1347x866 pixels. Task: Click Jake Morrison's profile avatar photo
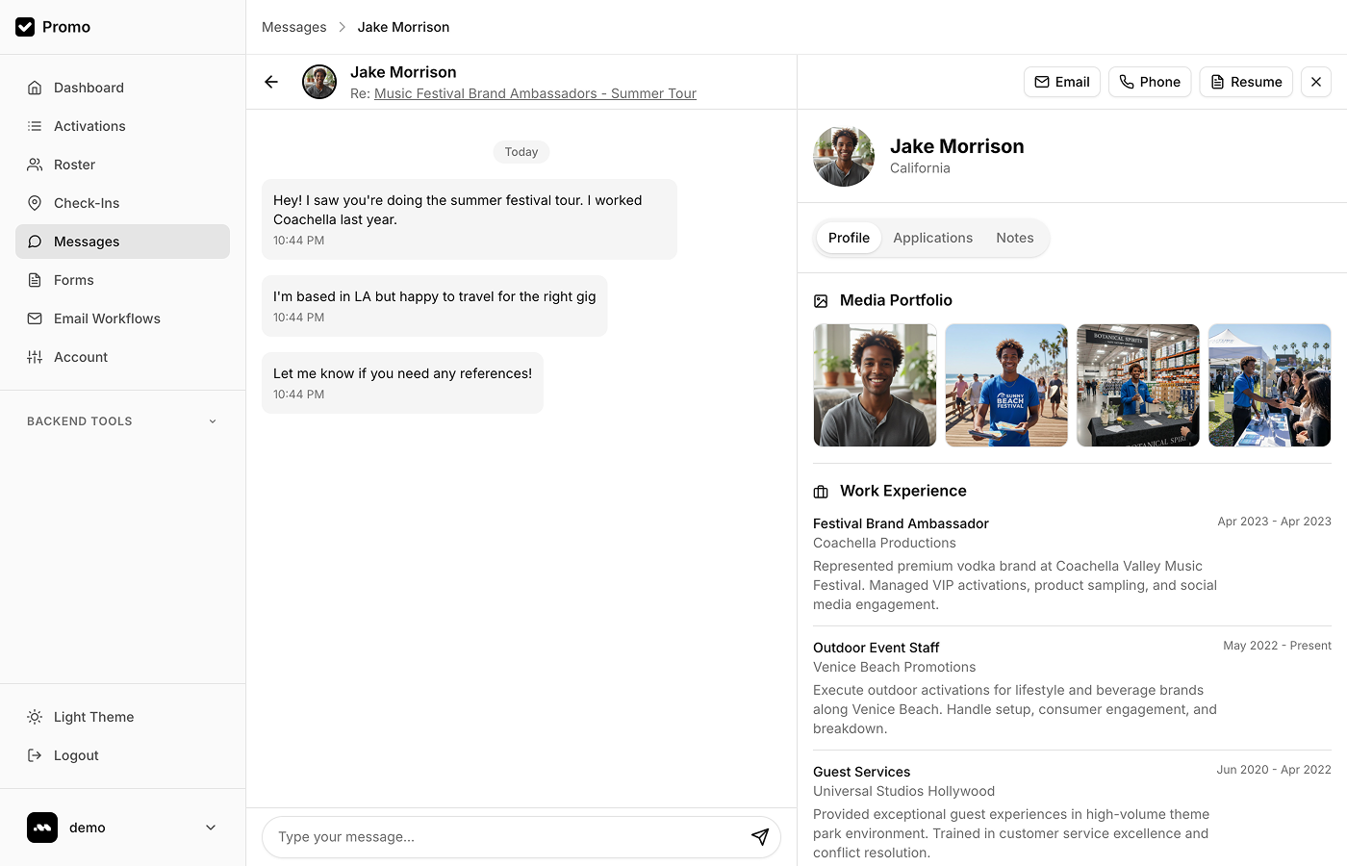point(843,156)
